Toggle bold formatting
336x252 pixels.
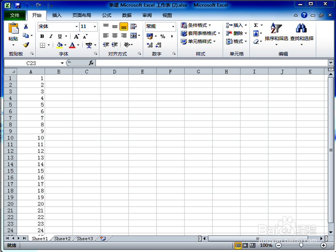[42, 37]
